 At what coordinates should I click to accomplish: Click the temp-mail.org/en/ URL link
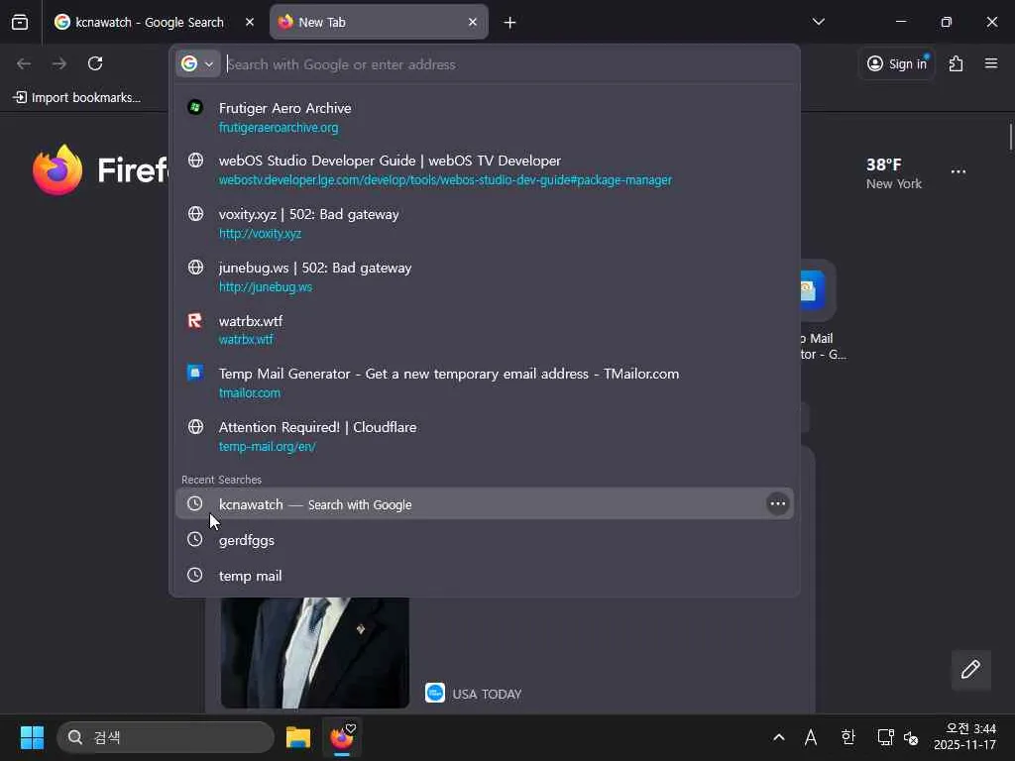(x=268, y=447)
